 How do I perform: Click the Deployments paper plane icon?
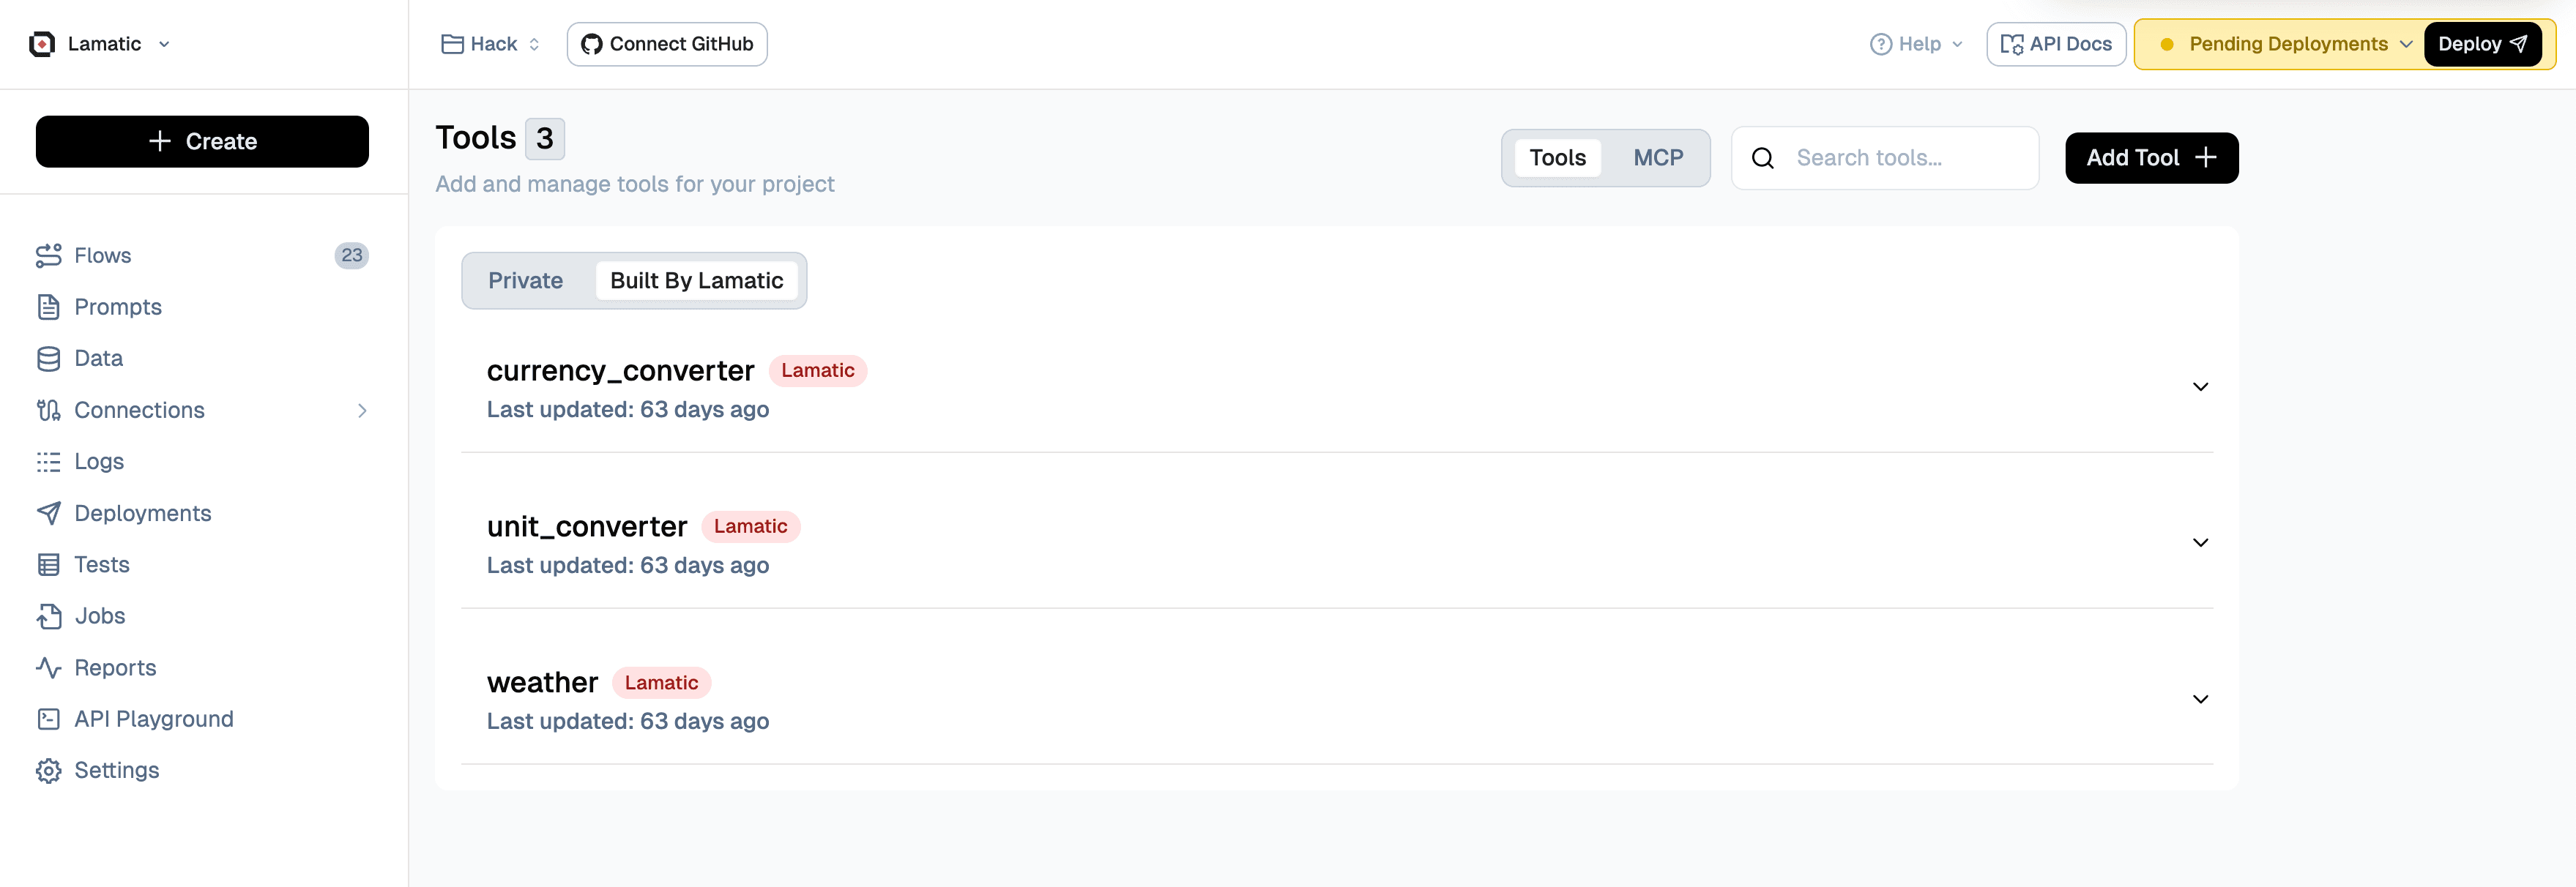48,513
